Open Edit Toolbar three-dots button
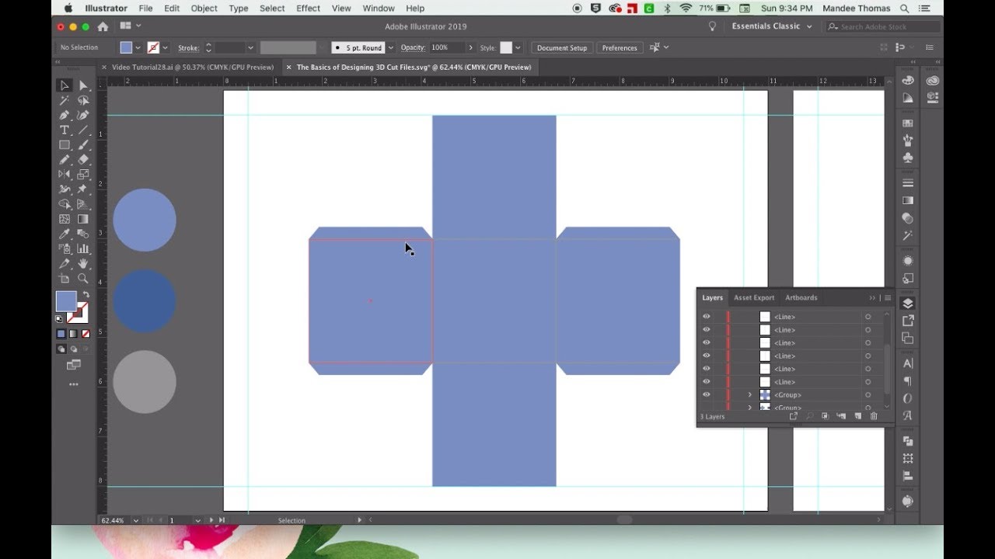 pos(73,384)
